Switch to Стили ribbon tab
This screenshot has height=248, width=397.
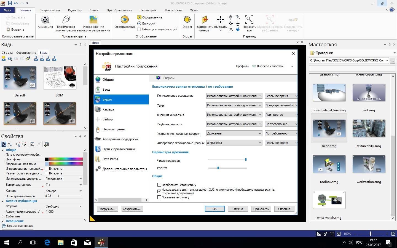[x=94, y=10]
